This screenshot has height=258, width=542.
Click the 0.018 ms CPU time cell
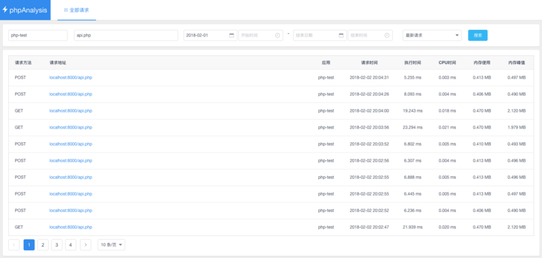pyautogui.click(x=447, y=111)
